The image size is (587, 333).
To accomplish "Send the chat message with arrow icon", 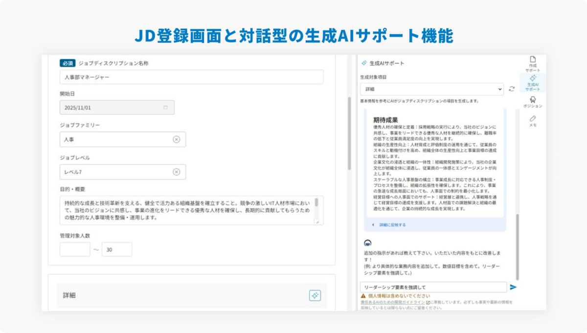I will pyautogui.click(x=513, y=287).
